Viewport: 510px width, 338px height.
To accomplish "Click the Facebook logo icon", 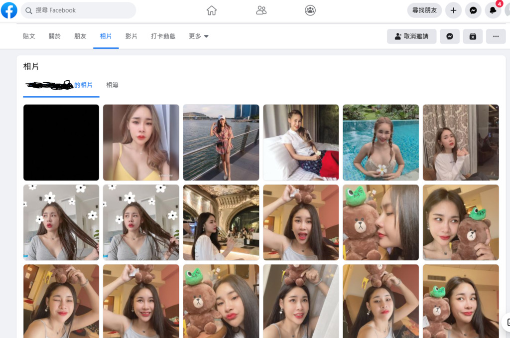I will tap(9, 10).
